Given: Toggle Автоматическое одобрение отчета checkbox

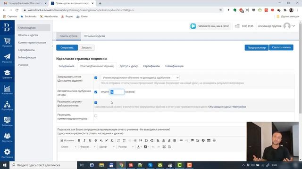Looking at the screenshot, I should tap(96, 92).
